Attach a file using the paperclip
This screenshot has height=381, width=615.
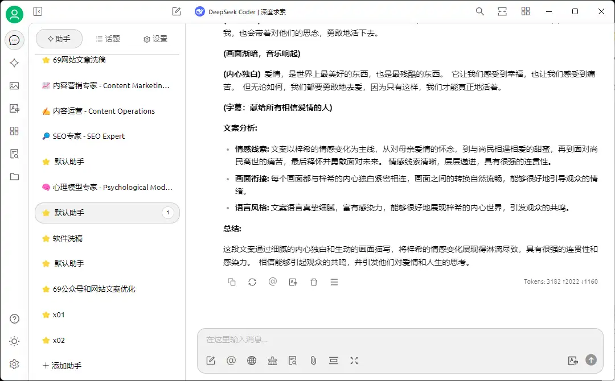(313, 360)
